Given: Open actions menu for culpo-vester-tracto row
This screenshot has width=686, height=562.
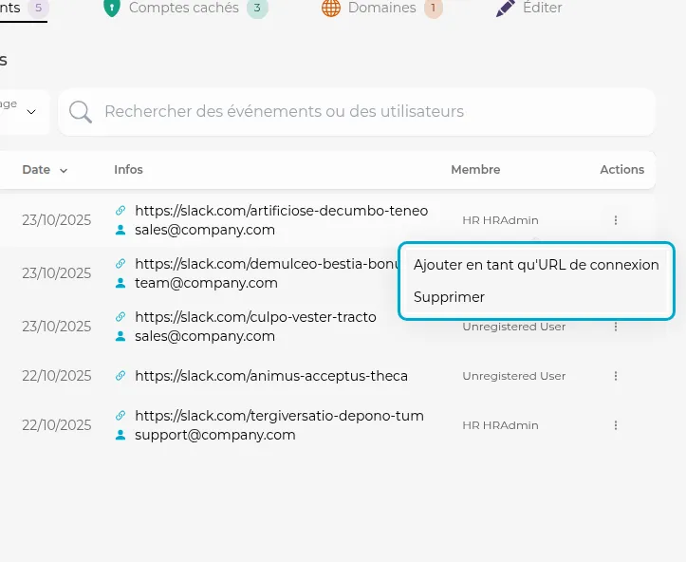Looking at the screenshot, I should pyautogui.click(x=616, y=327).
